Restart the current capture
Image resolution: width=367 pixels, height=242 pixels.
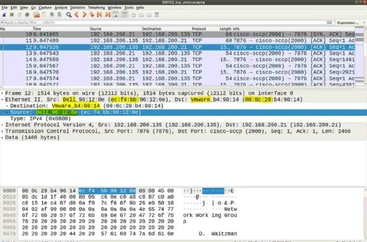point(20,14)
